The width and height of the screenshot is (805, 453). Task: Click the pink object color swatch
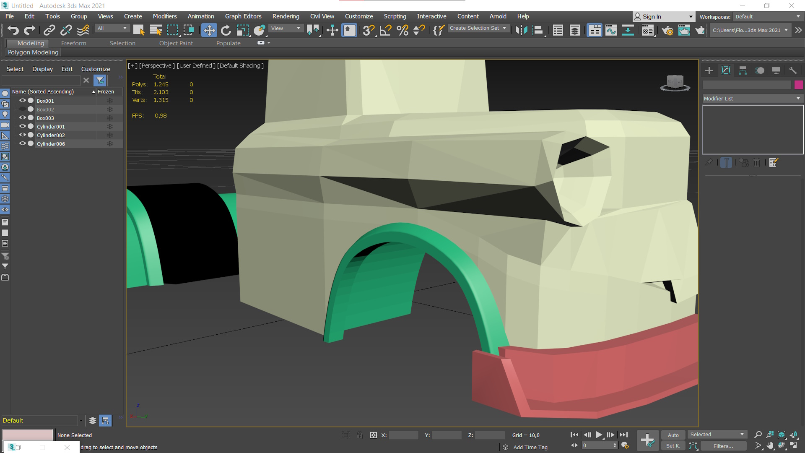(798, 85)
